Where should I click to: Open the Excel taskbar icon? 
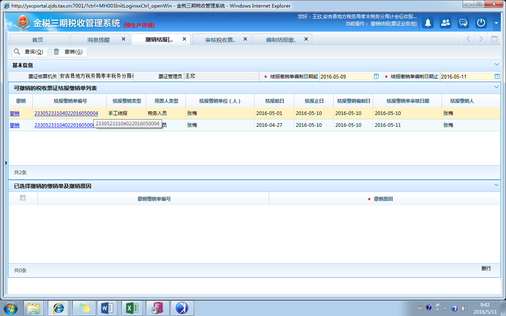132,308
